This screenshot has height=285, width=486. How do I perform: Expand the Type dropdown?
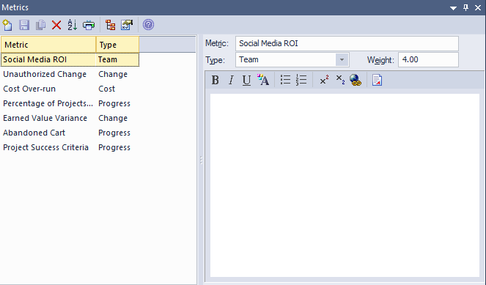pyautogui.click(x=342, y=59)
